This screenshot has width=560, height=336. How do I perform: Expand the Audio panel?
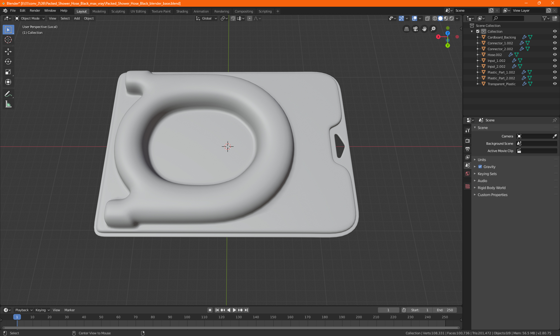point(482,181)
